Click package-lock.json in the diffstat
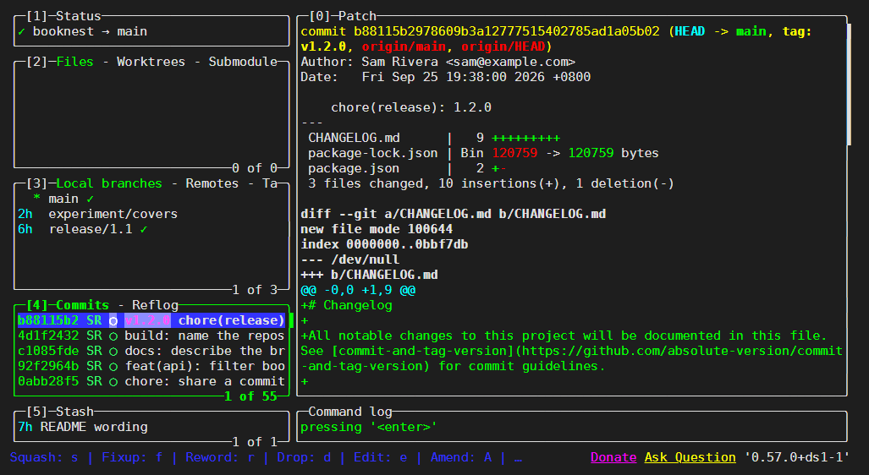This screenshot has height=475, width=869. pos(373,153)
